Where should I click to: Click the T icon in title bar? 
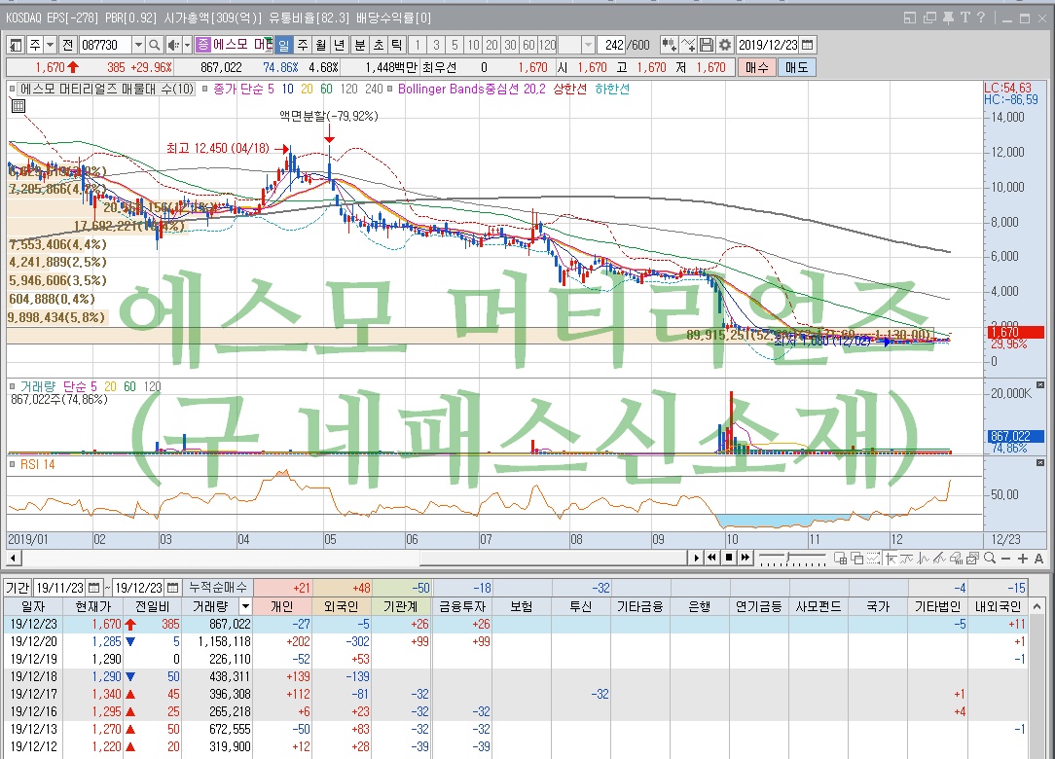coord(964,18)
